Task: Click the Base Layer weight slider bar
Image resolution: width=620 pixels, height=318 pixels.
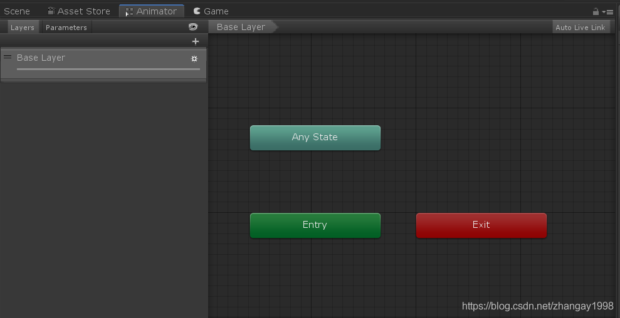Action: click(x=108, y=69)
